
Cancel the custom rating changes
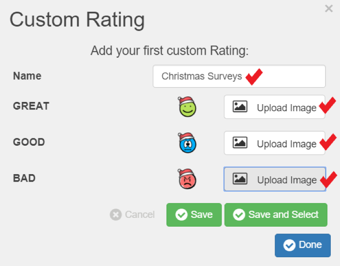(132, 215)
